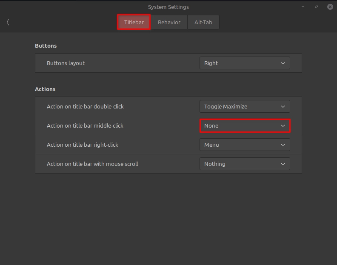Image resolution: width=337 pixels, height=265 pixels.
Task: Close the System Settings window
Action: 330,7
